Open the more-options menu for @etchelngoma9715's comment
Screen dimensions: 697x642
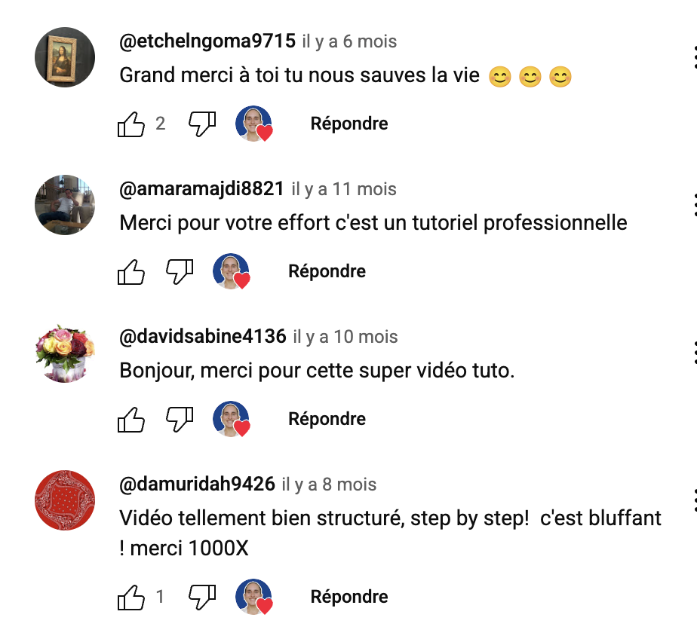tap(695, 57)
